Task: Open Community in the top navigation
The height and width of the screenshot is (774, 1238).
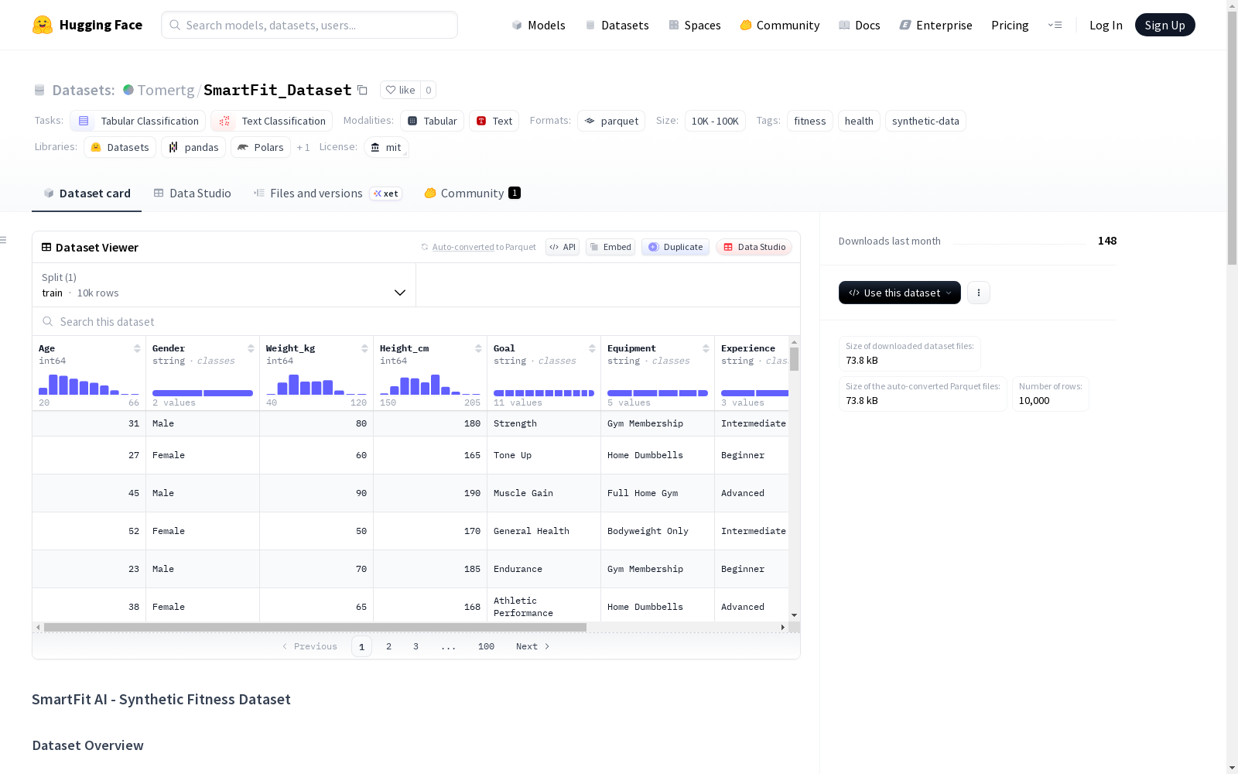Action: point(780,25)
